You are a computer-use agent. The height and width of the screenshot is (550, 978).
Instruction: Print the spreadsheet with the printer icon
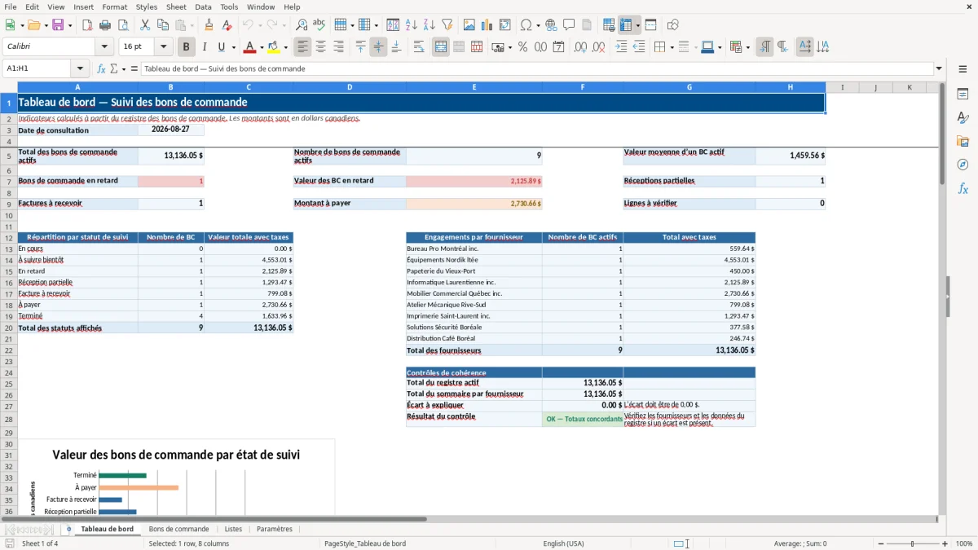pyautogui.click(x=104, y=25)
